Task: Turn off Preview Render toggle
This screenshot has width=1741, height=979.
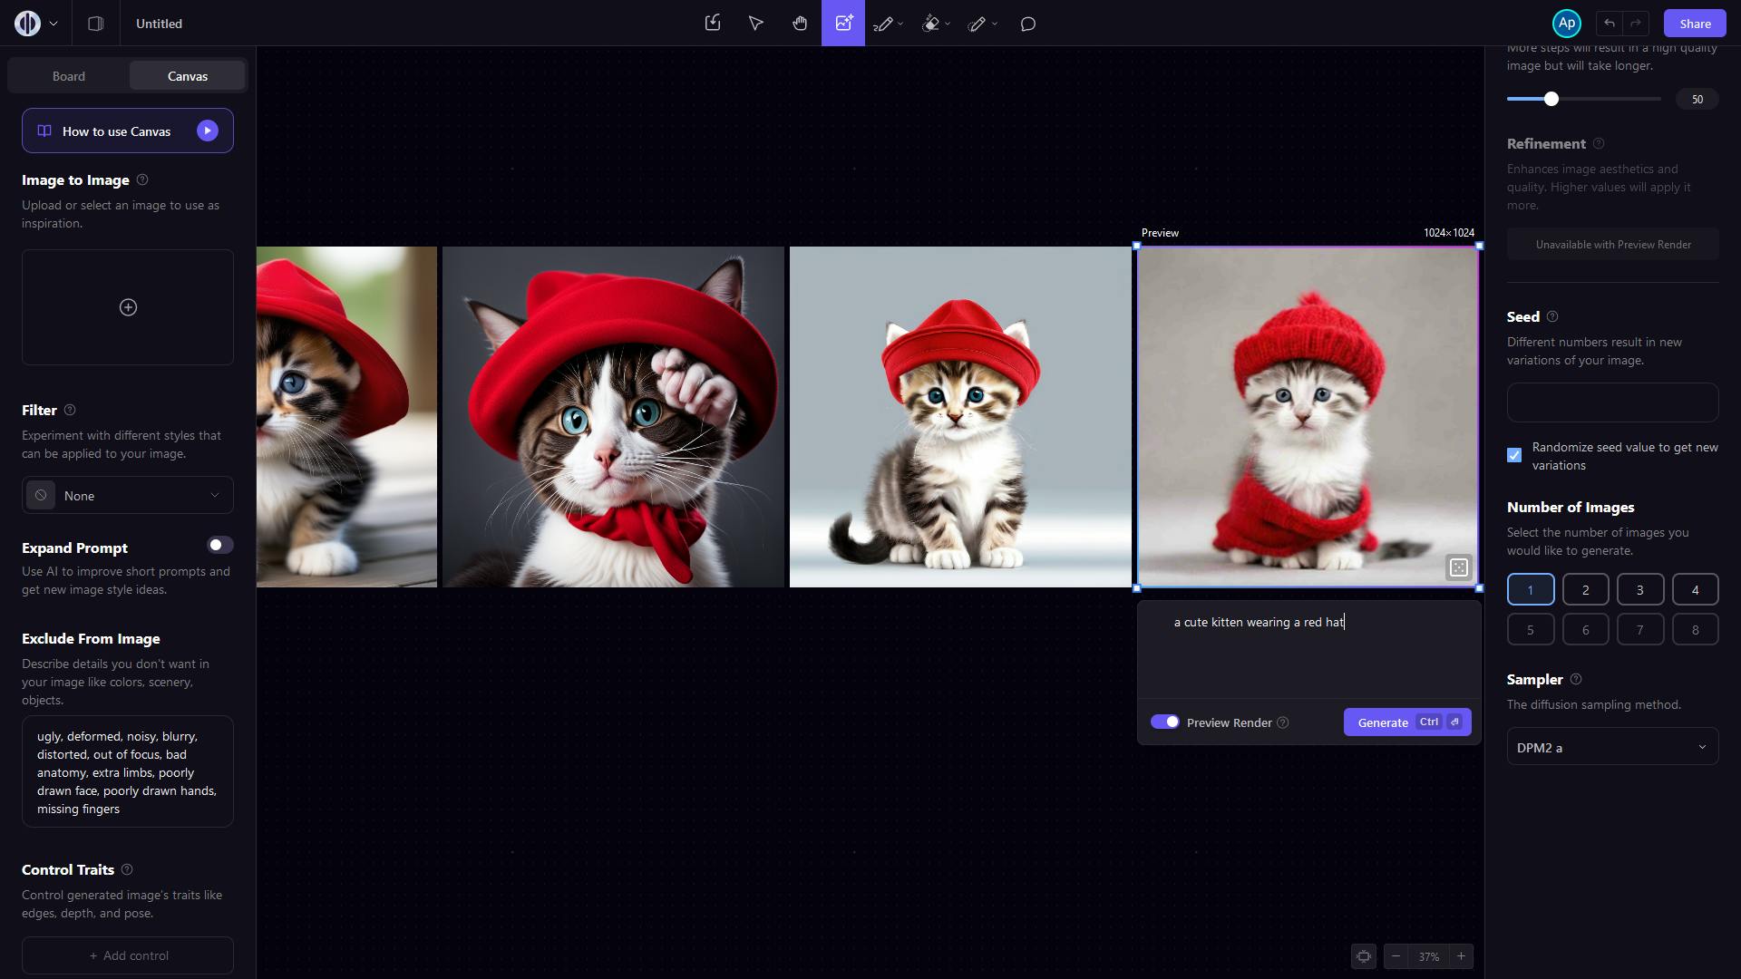Action: (x=1165, y=722)
